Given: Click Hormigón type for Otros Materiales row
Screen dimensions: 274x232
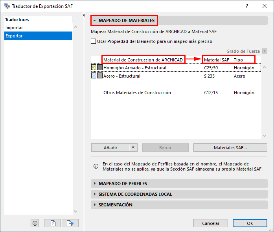Looking at the screenshot, I should 244,93.
